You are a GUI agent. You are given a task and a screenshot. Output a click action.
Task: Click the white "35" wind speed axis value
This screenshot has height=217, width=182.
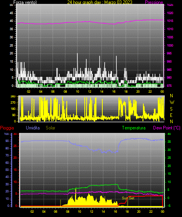(x=11, y=29)
